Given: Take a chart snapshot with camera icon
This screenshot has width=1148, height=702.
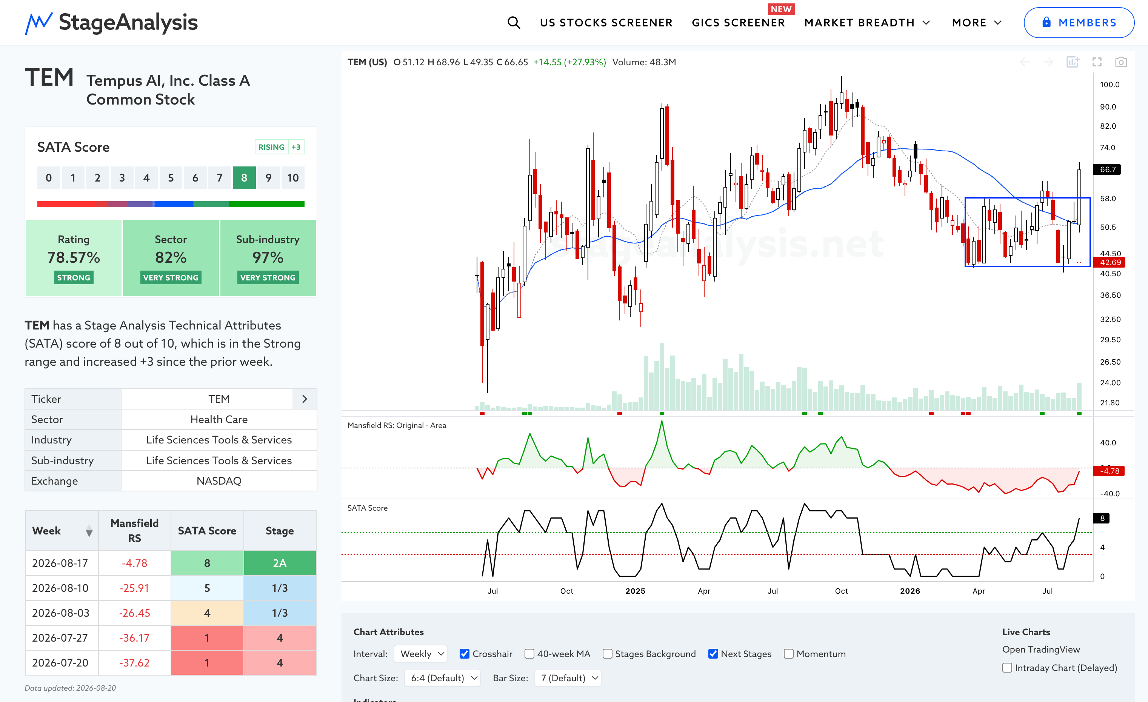Looking at the screenshot, I should coord(1121,62).
